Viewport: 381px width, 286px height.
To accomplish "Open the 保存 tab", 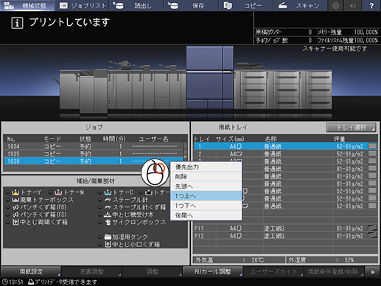I will [192, 5].
